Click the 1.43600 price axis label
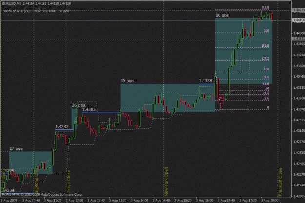 (299, 66)
